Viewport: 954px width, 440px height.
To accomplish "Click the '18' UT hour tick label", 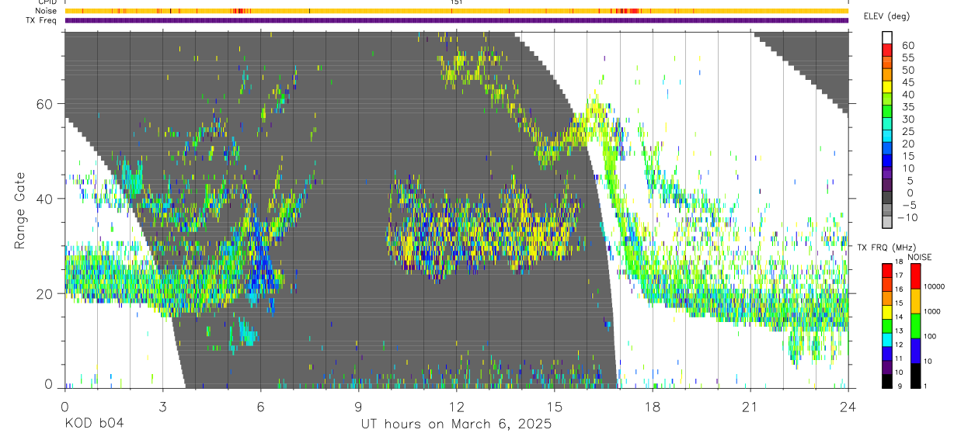I will (652, 406).
